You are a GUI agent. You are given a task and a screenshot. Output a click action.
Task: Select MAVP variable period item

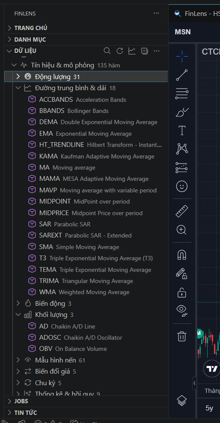coord(86,190)
